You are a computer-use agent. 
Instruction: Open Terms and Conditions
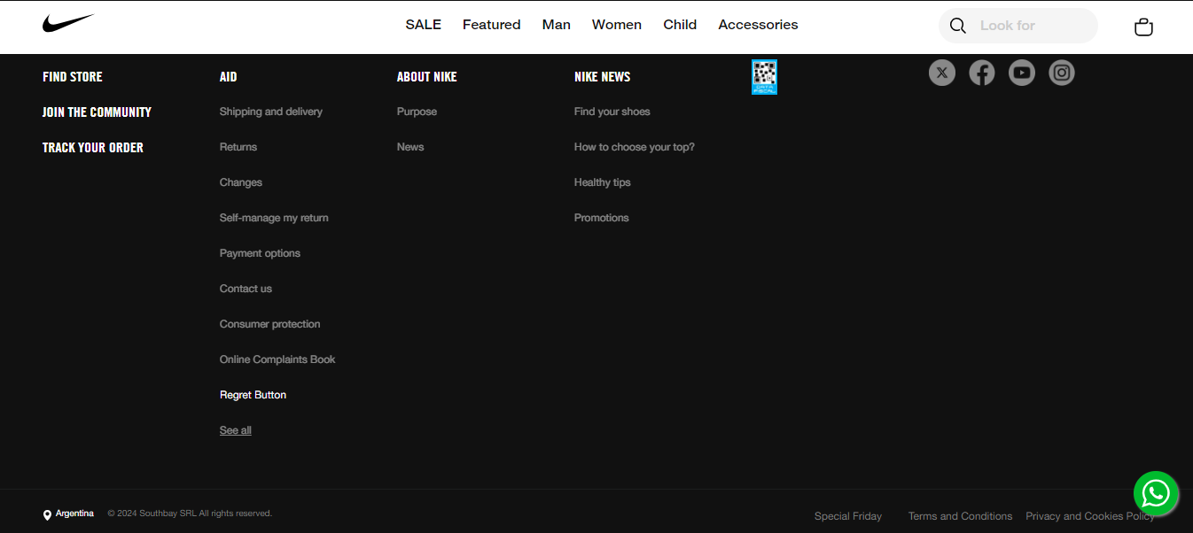(960, 516)
